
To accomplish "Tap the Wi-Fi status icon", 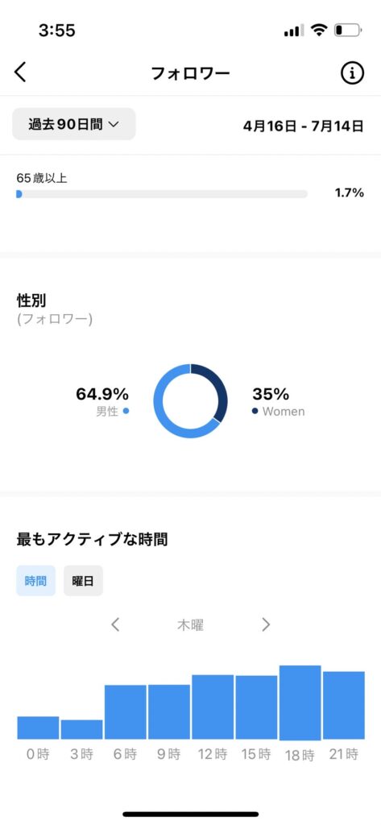I will tap(319, 31).
